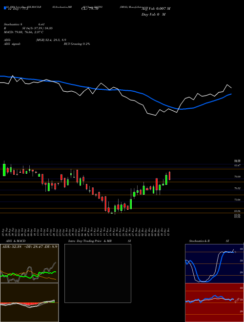Click the 'Avg Vol: 0.007 M' label
244x322 pixels.
click(x=156, y=9)
